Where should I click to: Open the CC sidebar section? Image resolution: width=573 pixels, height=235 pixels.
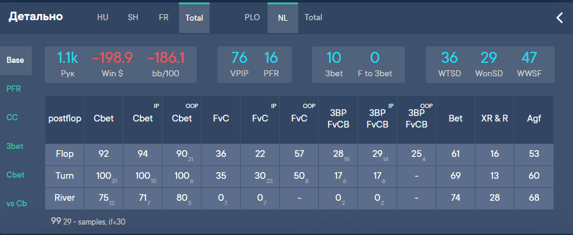12,117
